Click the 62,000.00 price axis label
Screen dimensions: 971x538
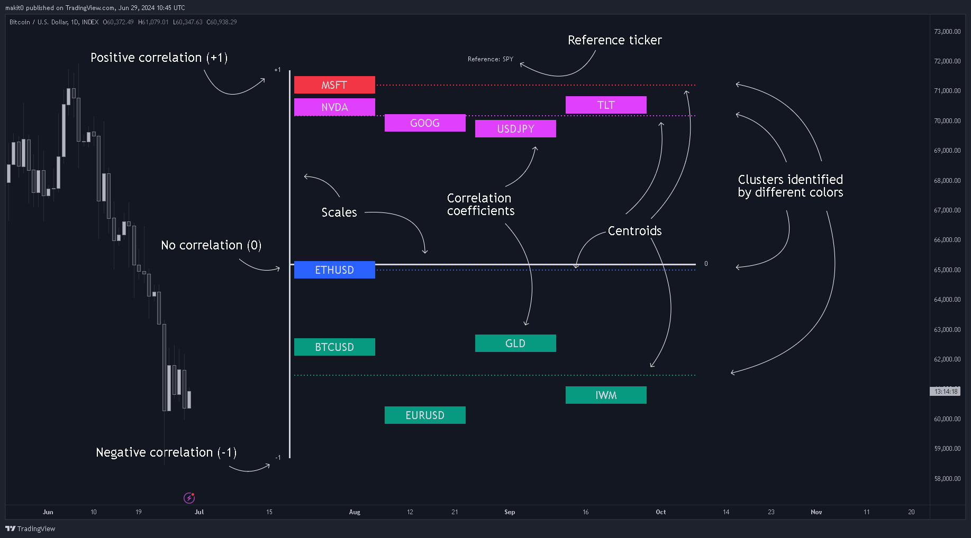coord(947,359)
